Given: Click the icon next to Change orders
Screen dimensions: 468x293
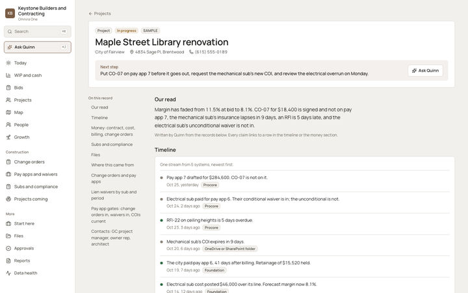Looking at the screenshot, I should coord(8,161).
